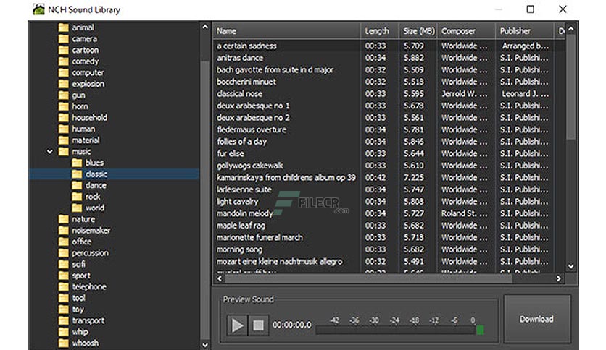Click sound list scroll-right arrow
Screen dimensions: 606x350
[x=558, y=278]
